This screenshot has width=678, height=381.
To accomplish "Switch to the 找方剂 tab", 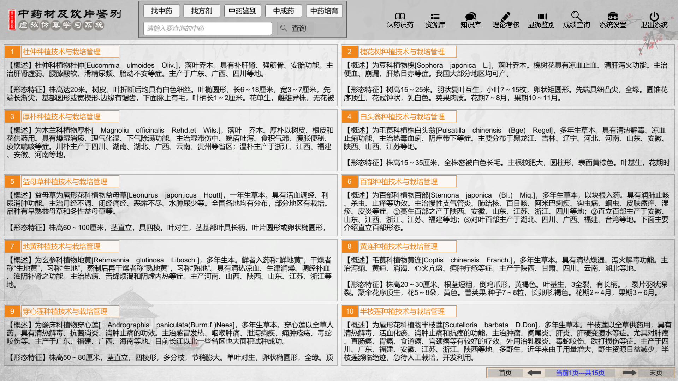I will click(202, 11).
